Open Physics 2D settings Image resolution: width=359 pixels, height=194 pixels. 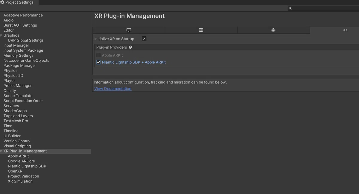[13, 76]
